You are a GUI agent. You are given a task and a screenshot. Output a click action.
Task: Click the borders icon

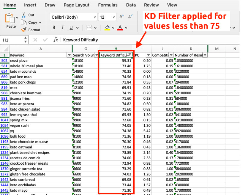(x=89, y=28)
